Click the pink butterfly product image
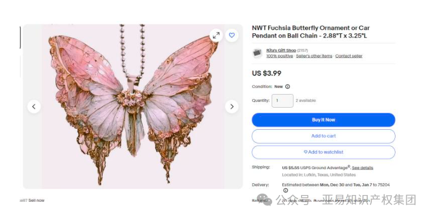 133,107
